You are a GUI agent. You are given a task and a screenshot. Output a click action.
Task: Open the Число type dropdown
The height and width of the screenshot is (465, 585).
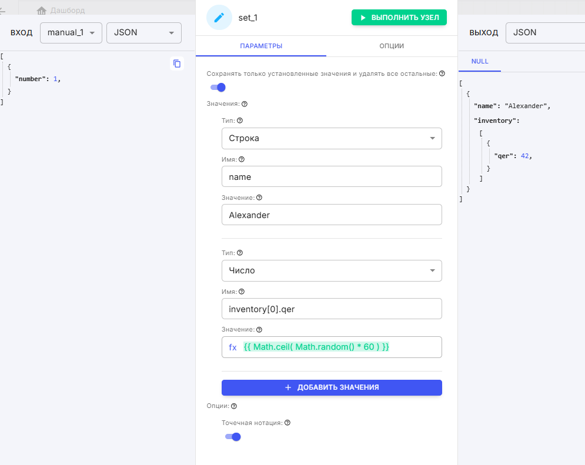pyautogui.click(x=331, y=271)
